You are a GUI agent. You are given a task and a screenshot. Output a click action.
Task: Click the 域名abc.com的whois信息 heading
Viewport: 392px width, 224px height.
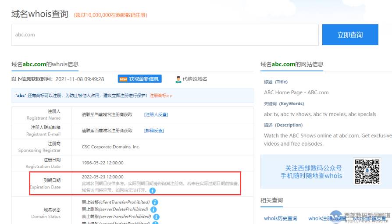click(45, 64)
